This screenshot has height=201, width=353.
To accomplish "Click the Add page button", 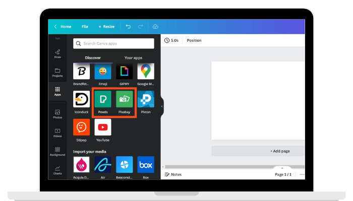I will click(258, 151).
